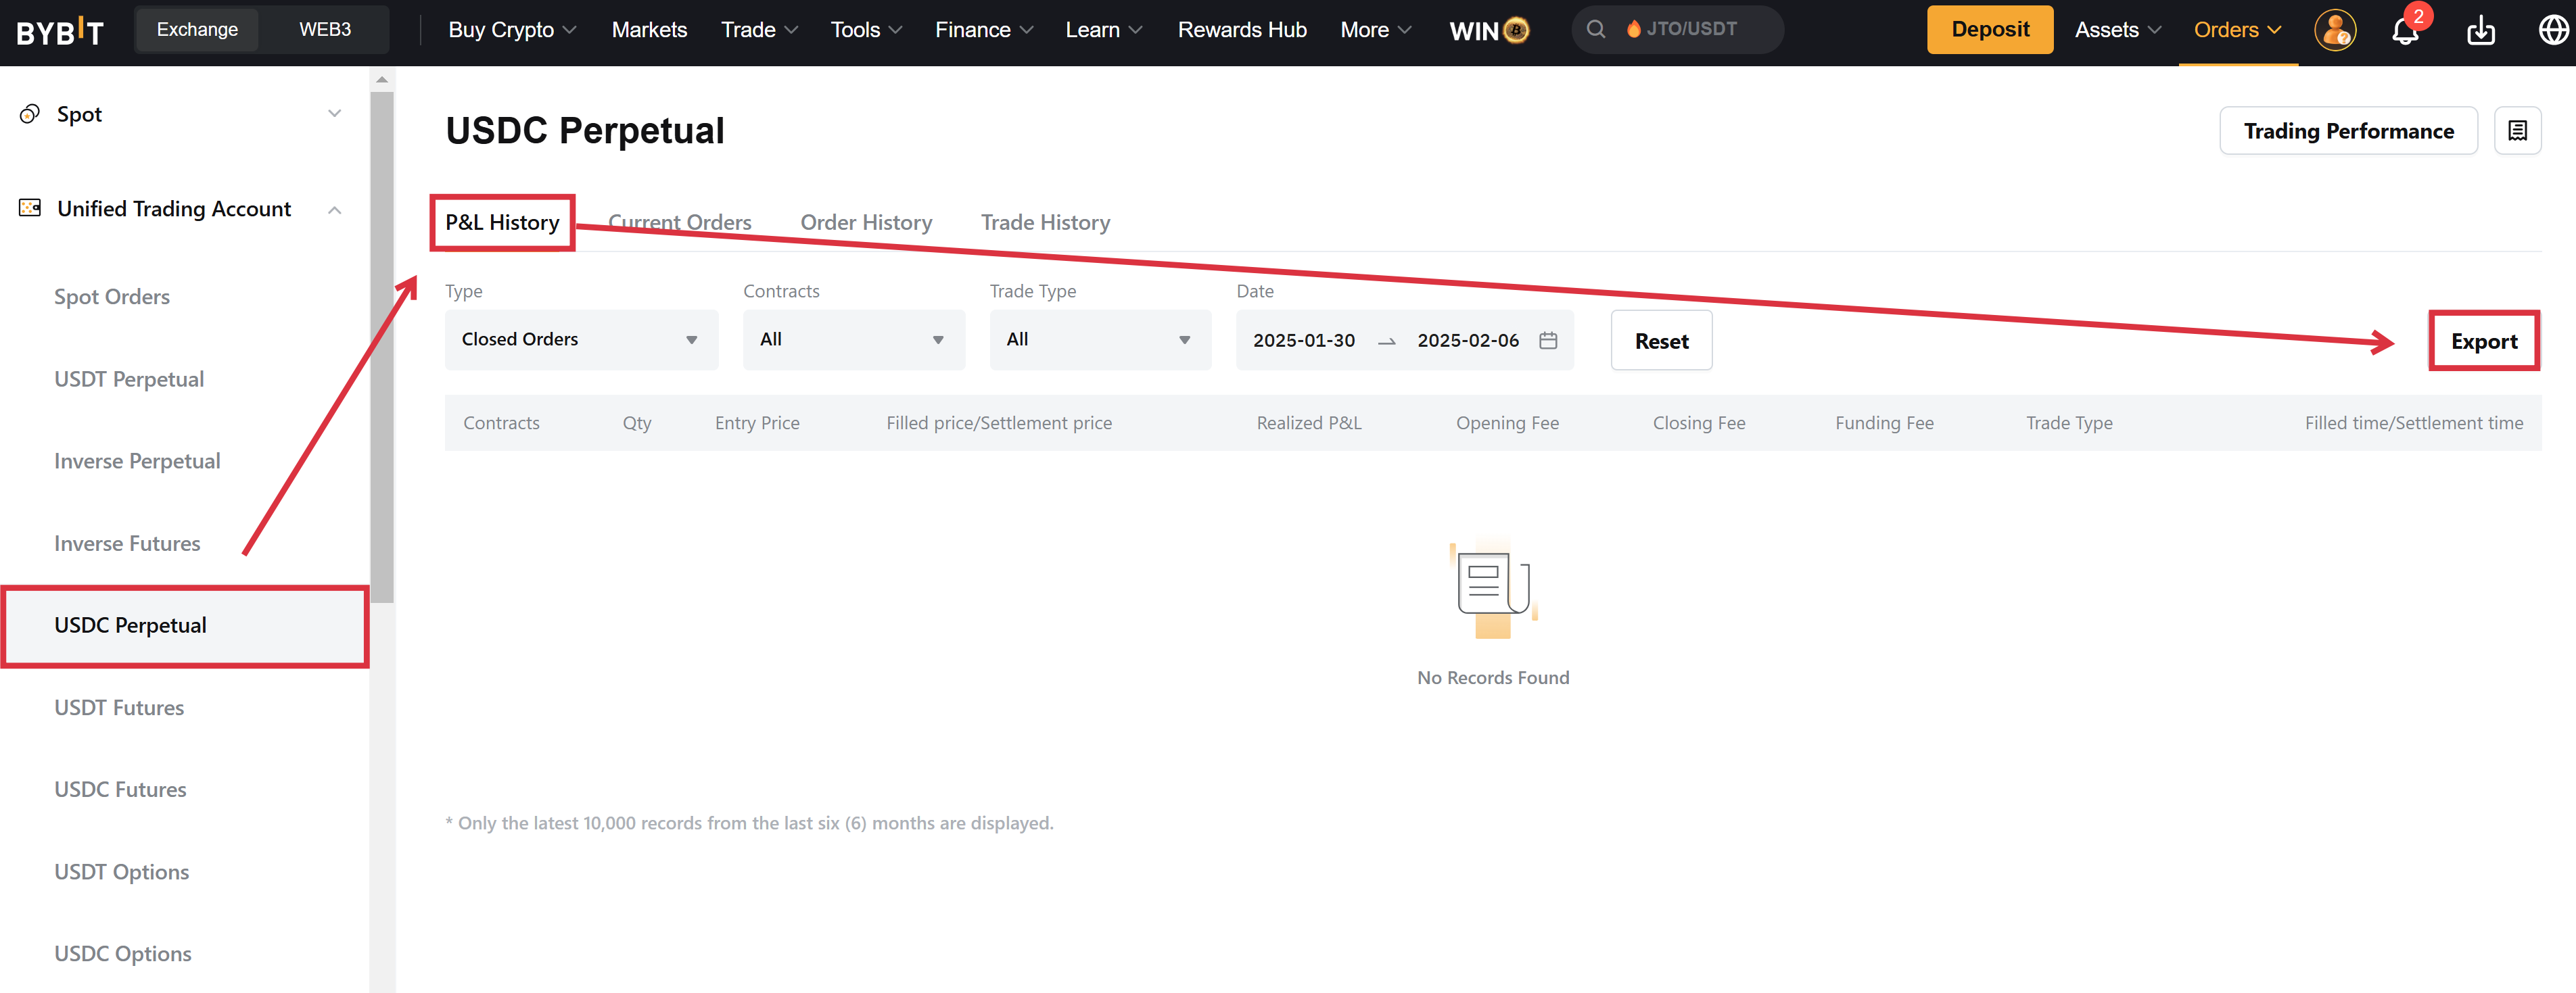Open Trading Performance
This screenshot has height=993, width=2576.
click(2348, 131)
